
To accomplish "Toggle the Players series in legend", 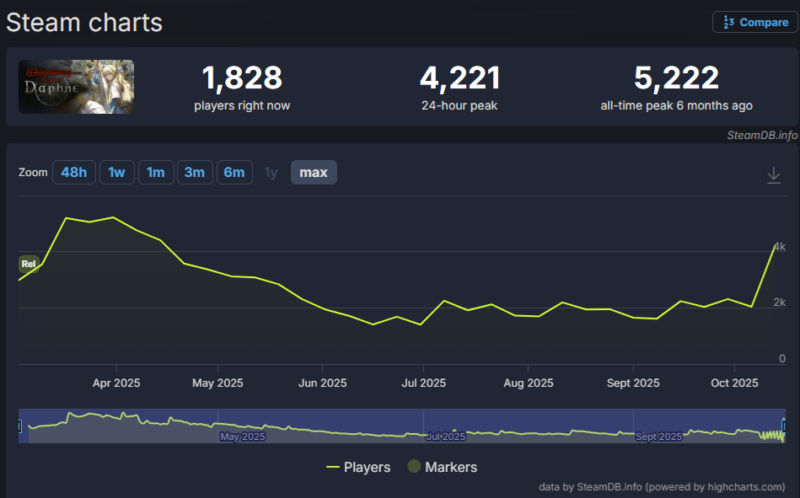I will [x=357, y=467].
